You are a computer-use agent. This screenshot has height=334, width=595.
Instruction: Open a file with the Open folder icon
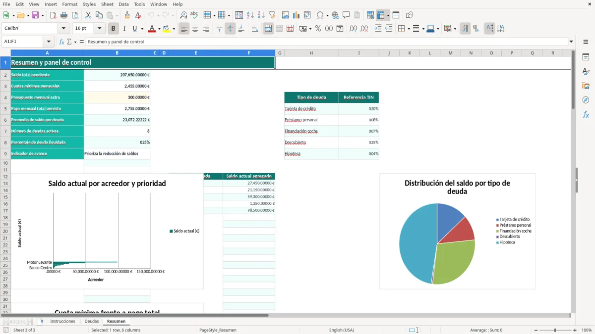click(x=20, y=15)
